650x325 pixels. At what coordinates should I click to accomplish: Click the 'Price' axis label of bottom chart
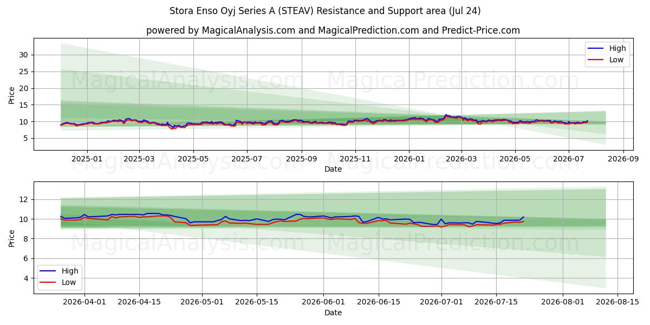(12, 238)
